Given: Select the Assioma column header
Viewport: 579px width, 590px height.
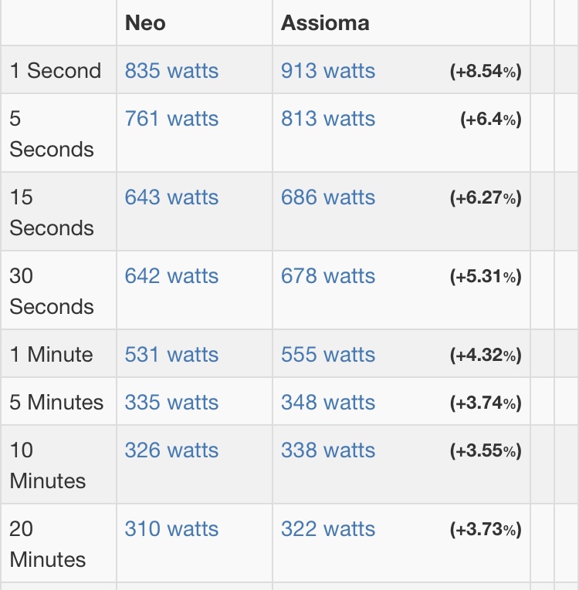Looking at the screenshot, I should [325, 23].
